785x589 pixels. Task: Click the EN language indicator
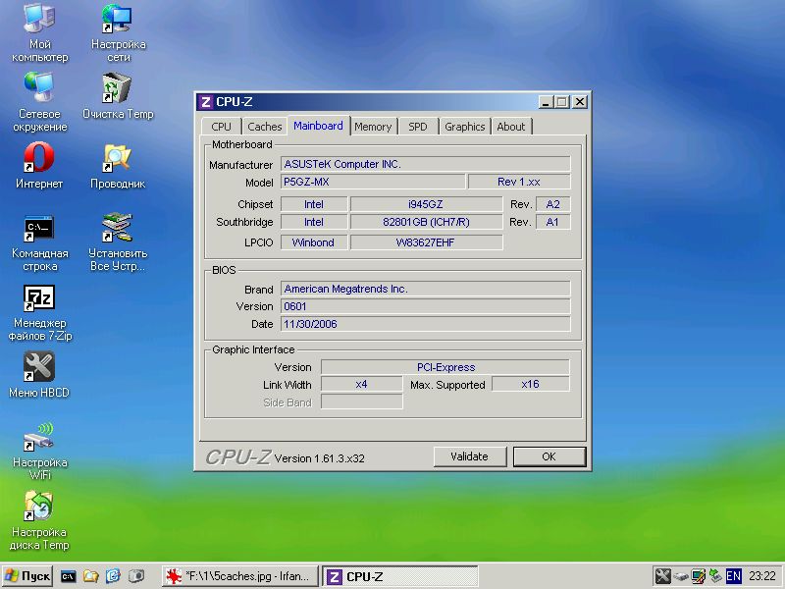733,576
